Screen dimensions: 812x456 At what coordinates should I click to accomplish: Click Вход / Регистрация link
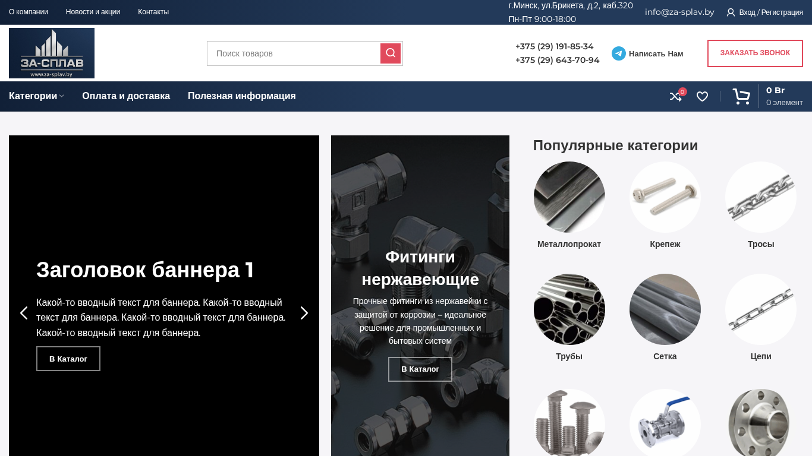click(771, 12)
